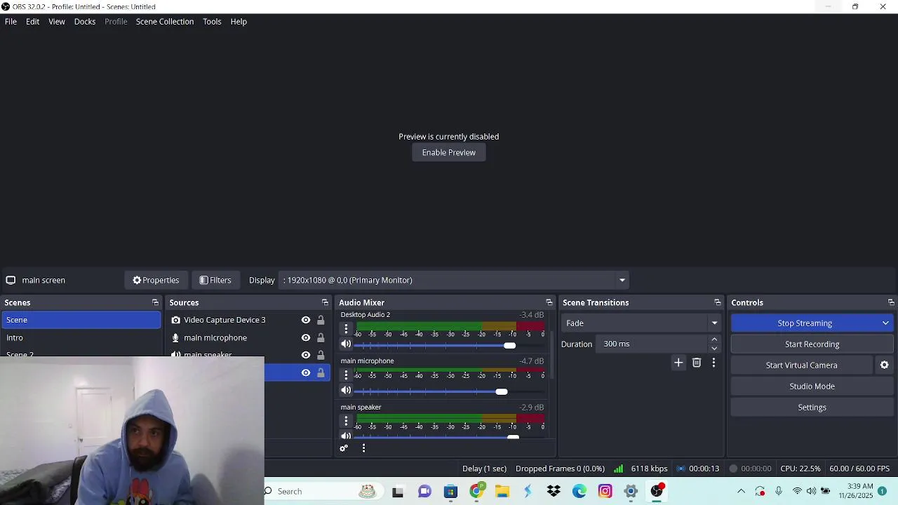Pop out the Scenes dock

tap(155, 302)
